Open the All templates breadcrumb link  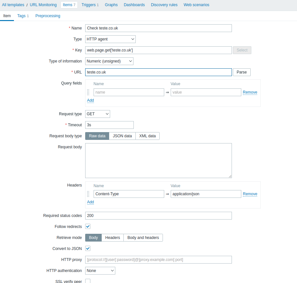[13, 5]
